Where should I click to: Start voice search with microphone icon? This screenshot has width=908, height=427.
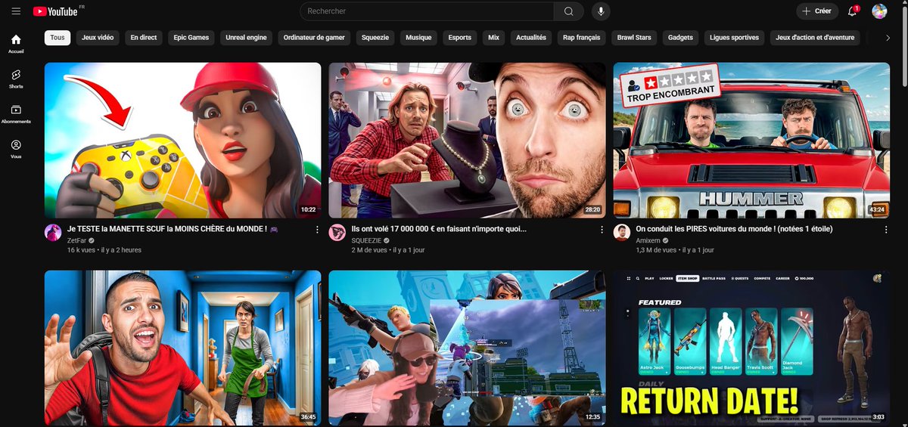pos(601,11)
